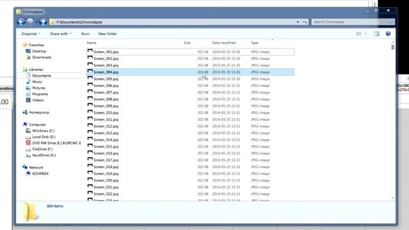
Task: Sort by the Name column header
Action: (x=91, y=43)
